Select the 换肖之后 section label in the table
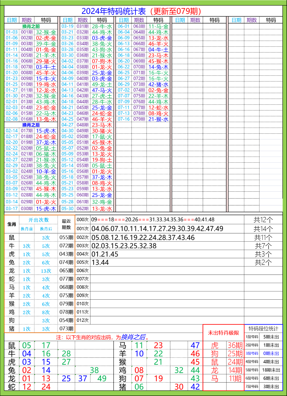This screenshot has width=287, height=396. click(x=31, y=125)
